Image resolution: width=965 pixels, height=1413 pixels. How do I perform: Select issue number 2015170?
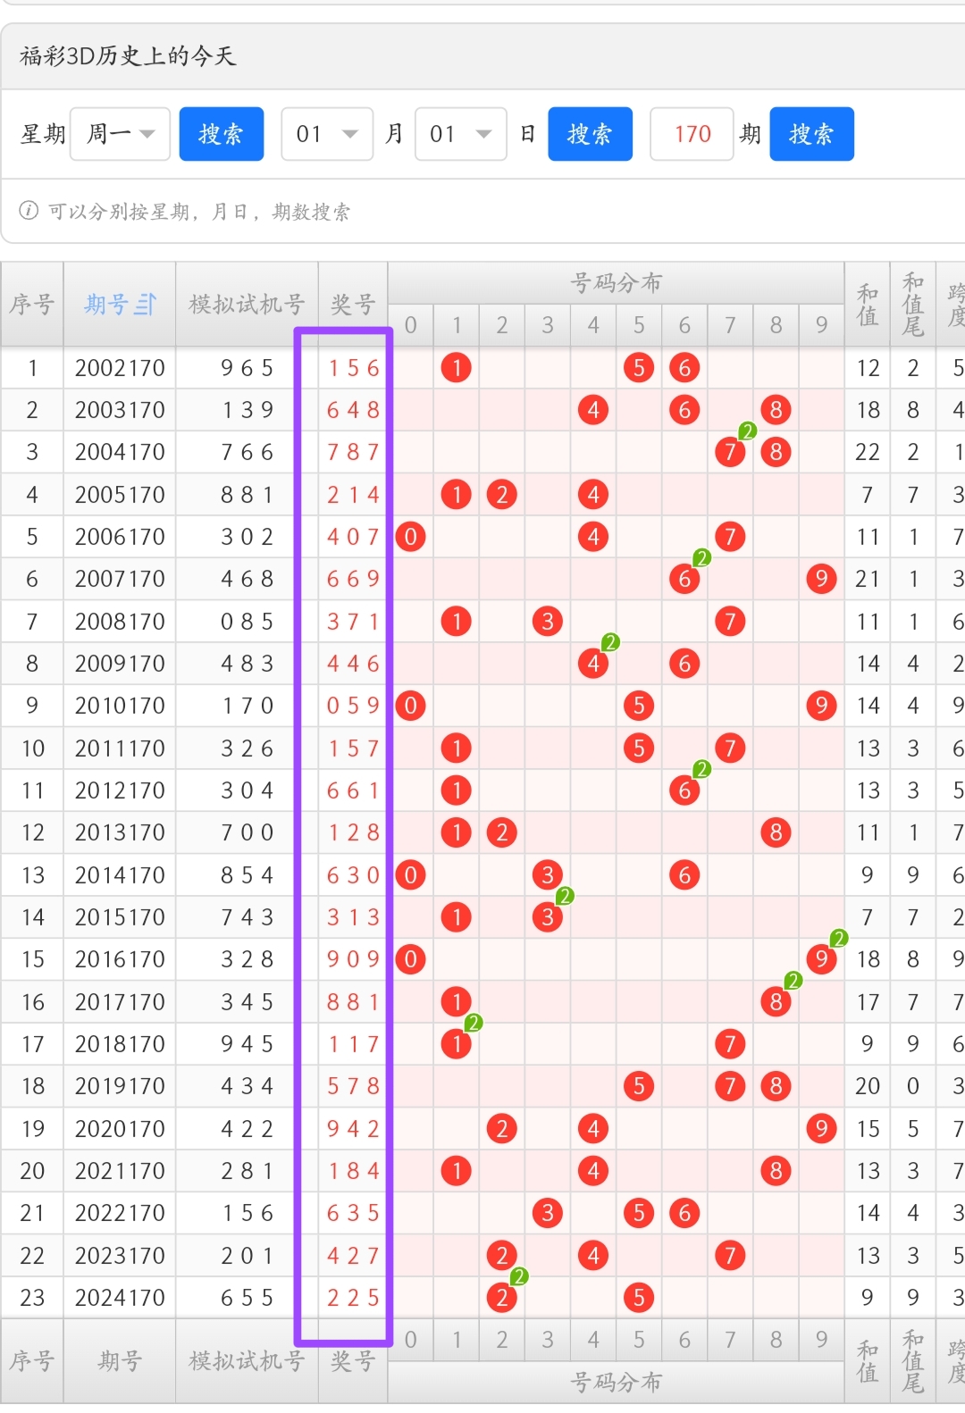[x=120, y=917]
